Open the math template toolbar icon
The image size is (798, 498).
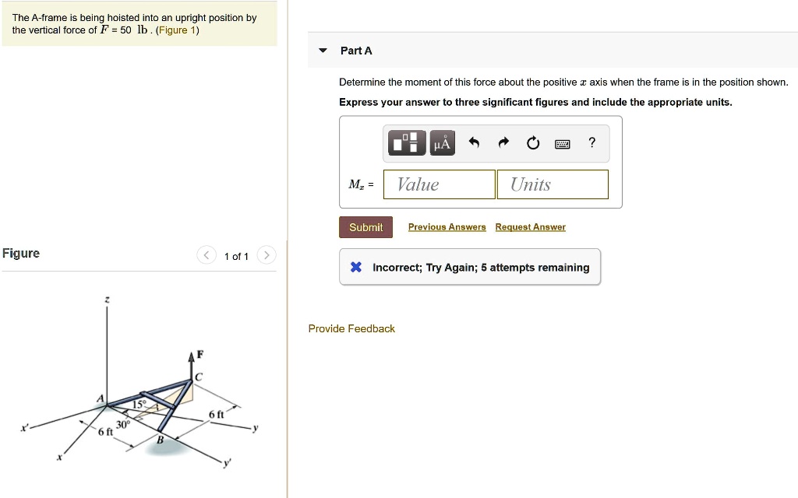click(x=405, y=142)
